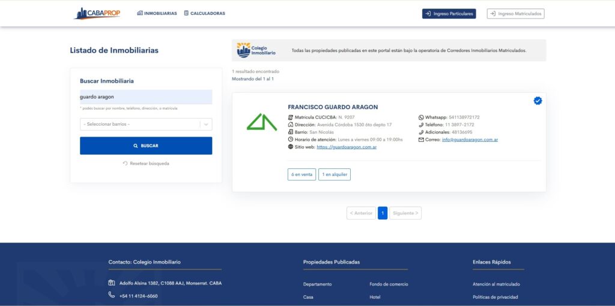Click the globe icon beside Sitio web
Screen dimensions: 615x306
[291, 147]
